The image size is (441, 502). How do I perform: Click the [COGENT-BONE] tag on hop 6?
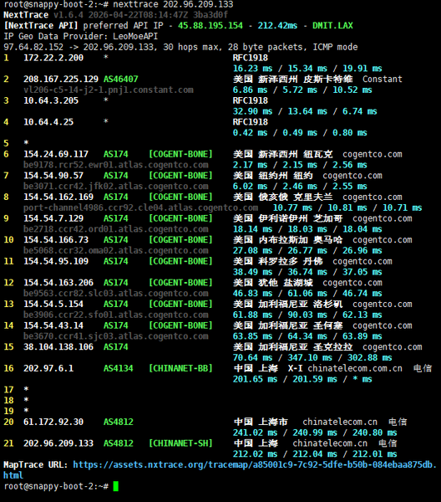point(180,154)
